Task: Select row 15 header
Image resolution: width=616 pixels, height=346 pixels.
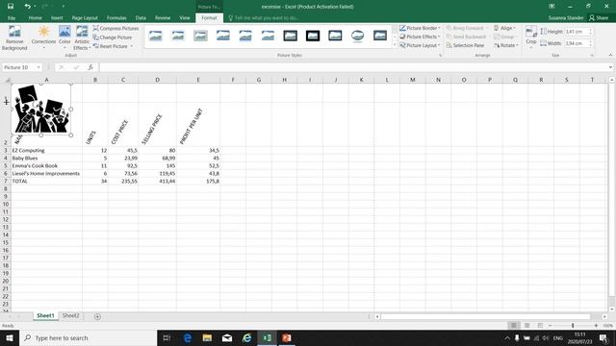Action: (6, 242)
